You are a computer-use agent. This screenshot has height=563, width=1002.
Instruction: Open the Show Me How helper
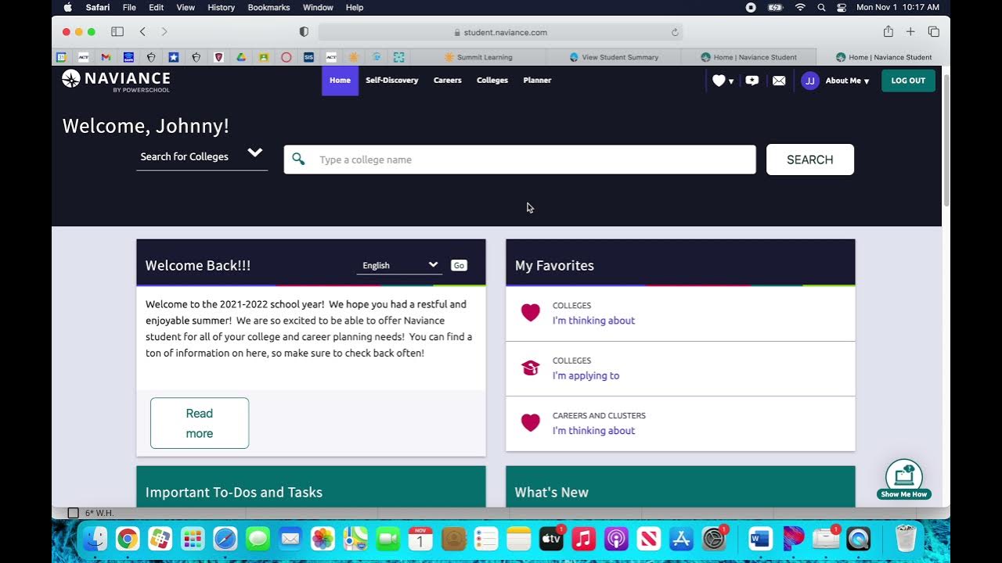pos(904,479)
